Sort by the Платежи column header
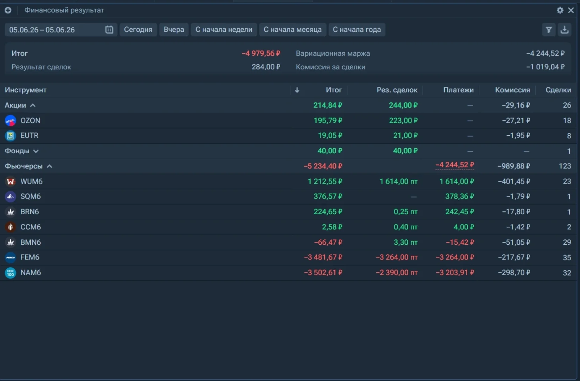 click(458, 90)
